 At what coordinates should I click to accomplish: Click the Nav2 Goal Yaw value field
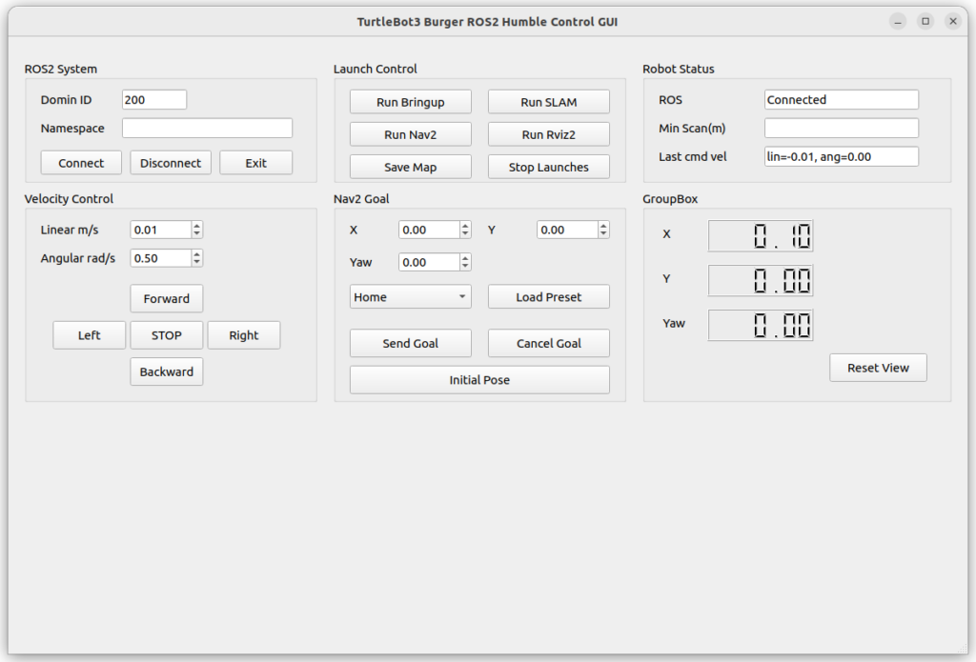point(429,262)
